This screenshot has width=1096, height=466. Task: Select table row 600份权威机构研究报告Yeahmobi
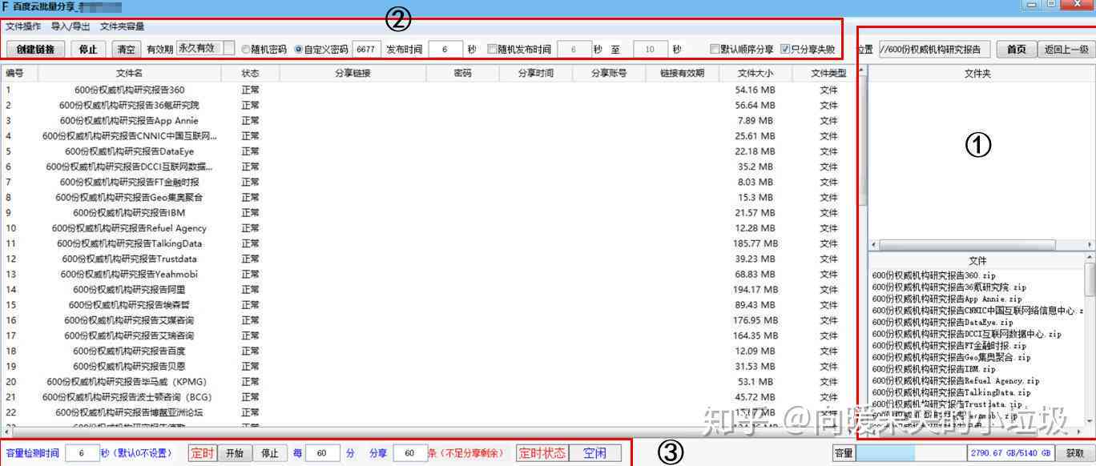(x=428, y=275)
